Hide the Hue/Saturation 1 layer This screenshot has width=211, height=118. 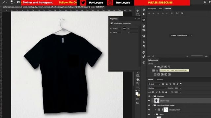pyautogui.click(x=149, y=110)
